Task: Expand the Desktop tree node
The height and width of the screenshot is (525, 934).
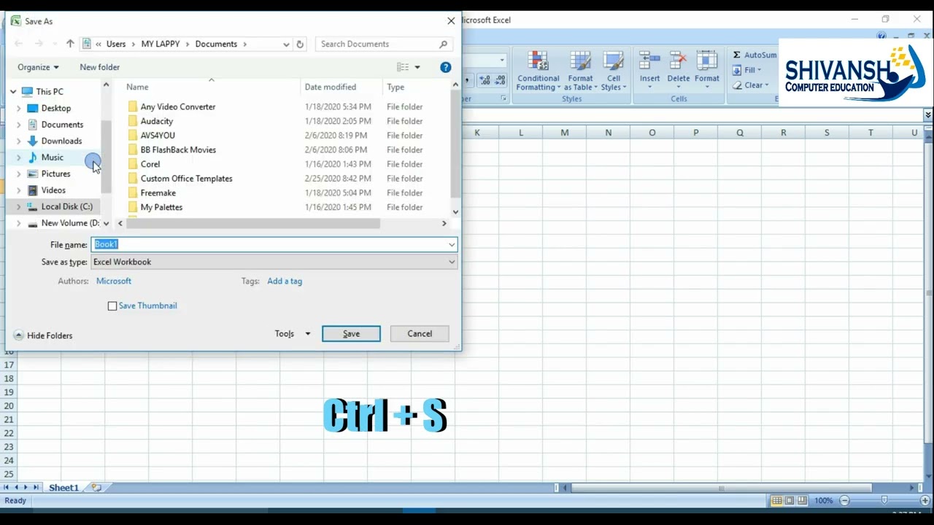Action: pyautogui.click(x=19, y=109)
